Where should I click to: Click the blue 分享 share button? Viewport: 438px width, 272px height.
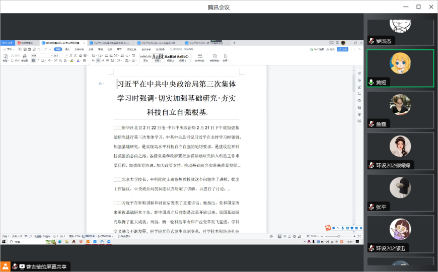point(343,49)
